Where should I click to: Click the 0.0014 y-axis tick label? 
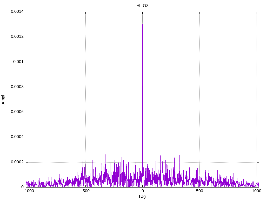coord(17,11)
